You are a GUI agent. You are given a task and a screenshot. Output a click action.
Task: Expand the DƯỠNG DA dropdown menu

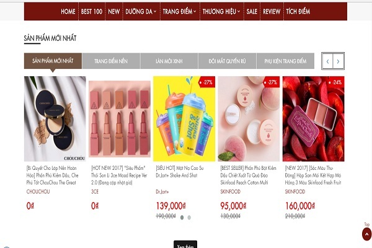[x=141, y=11]
